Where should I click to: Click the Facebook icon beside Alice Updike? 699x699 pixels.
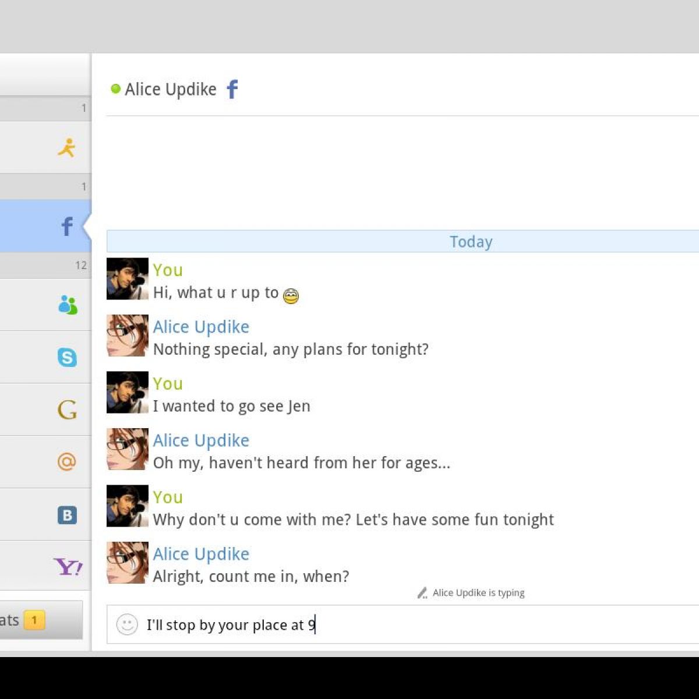(232, 89)
